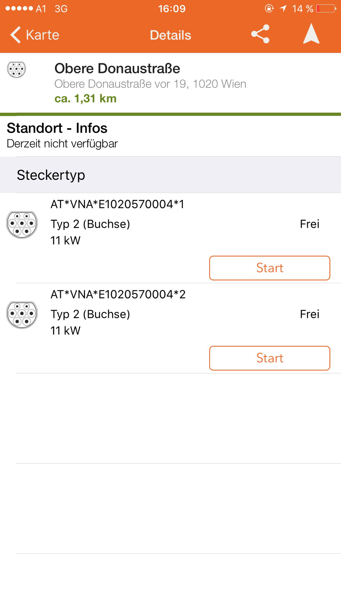Screen dimensions: 341x607
Task: Start charging on connector *2
Action: click(x=269, y=358)
